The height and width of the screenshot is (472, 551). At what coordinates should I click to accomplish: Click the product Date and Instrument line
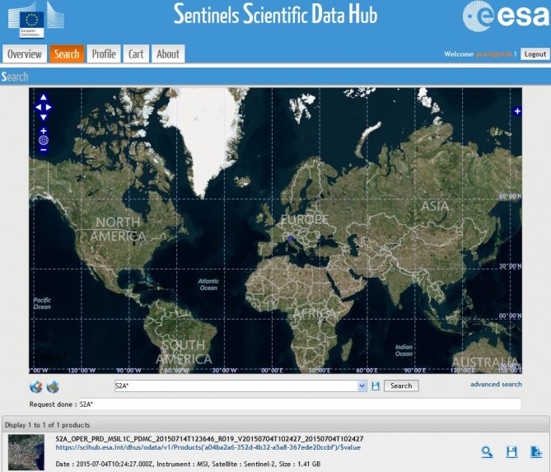click(188, 464)
